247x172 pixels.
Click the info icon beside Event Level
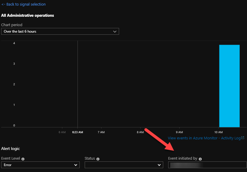pos(23,159)
